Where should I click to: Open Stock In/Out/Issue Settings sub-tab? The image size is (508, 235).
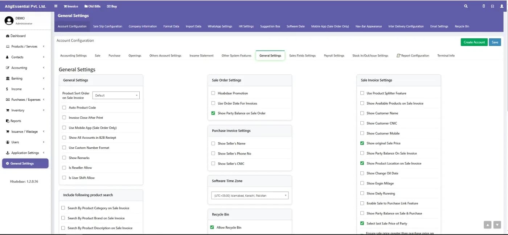(370, 56)
